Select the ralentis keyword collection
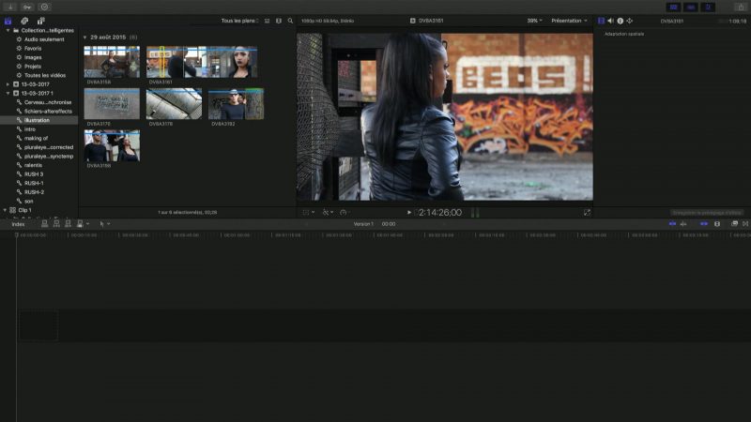The width and height of the screenshot is (751, 422). 33,165
